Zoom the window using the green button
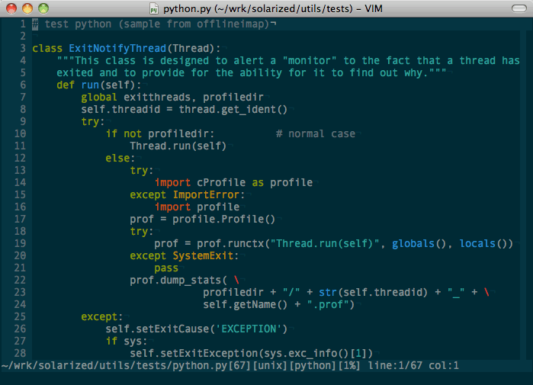533x385 pixels. [x=43, y=8]
